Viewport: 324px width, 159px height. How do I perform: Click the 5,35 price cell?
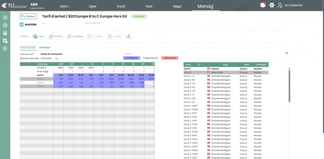(59, 86)
